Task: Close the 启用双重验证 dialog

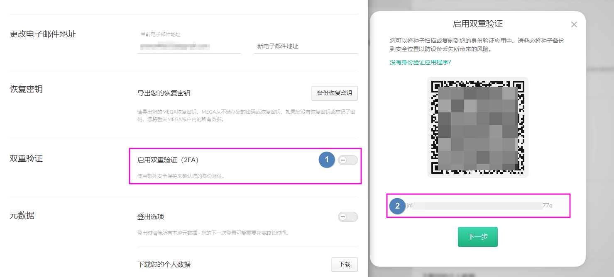Action: pyautogui.click(x=574, y=24)
